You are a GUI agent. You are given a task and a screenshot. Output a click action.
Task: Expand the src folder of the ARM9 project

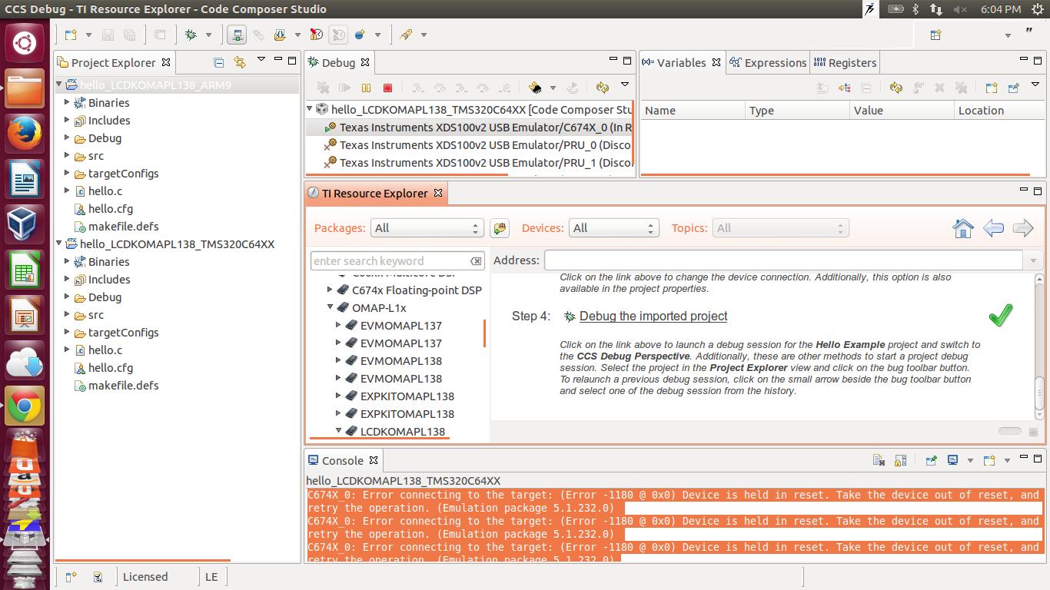(x=67, y=155)
